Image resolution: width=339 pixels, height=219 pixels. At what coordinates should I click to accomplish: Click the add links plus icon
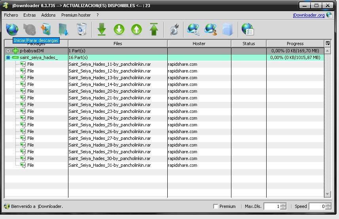pyautogui.click(x=46, y=29)
